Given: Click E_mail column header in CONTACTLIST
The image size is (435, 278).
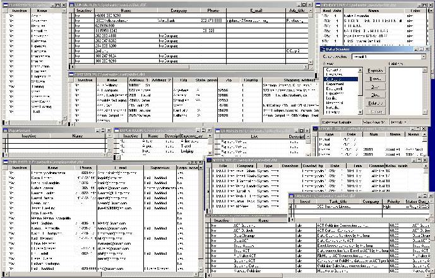Looking at the screenshot, I should coord(256,11).
